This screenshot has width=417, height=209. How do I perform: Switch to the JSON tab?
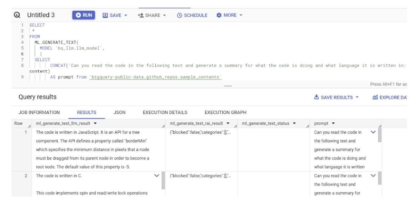120,112
